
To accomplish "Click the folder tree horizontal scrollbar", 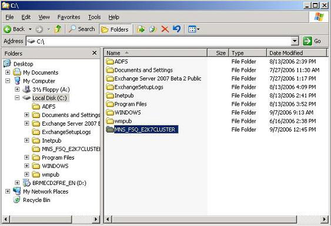I will pyautogui.click(x=51, y=220).
